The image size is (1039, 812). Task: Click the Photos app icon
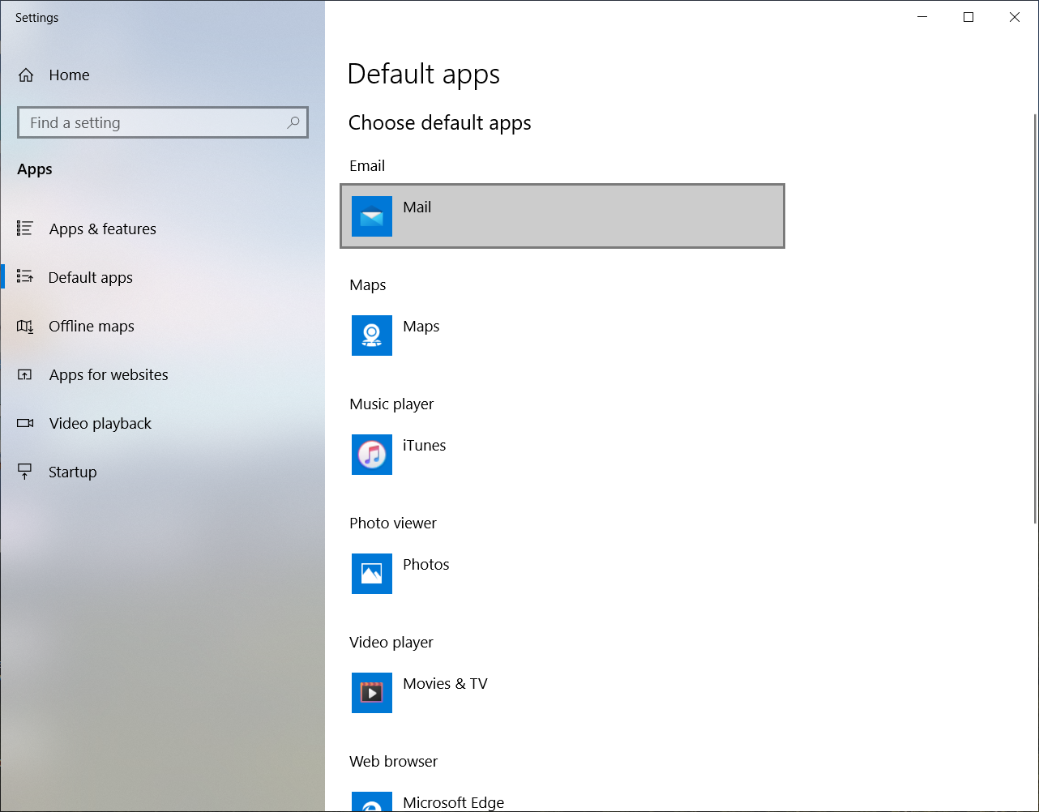pyautogui.click(x=372, y=574)
